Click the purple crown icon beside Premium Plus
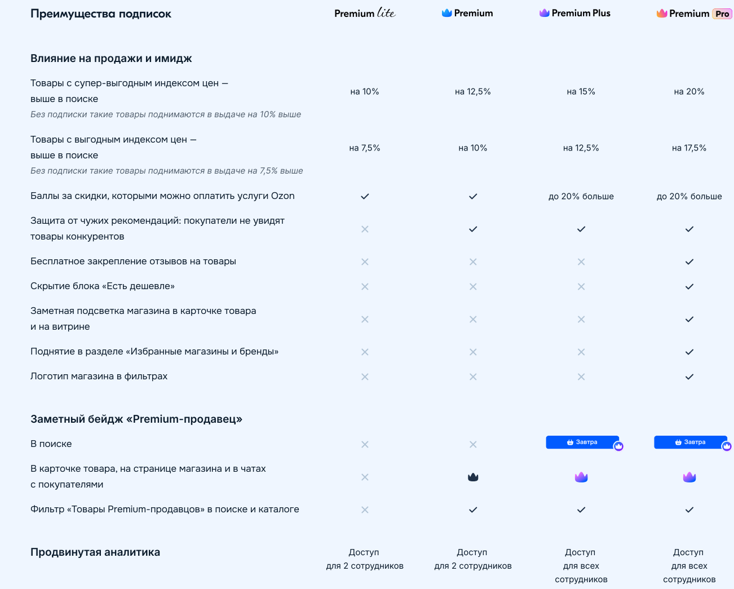Image resolution: width=734 pixels, height=589 pixels. point(544,13)
